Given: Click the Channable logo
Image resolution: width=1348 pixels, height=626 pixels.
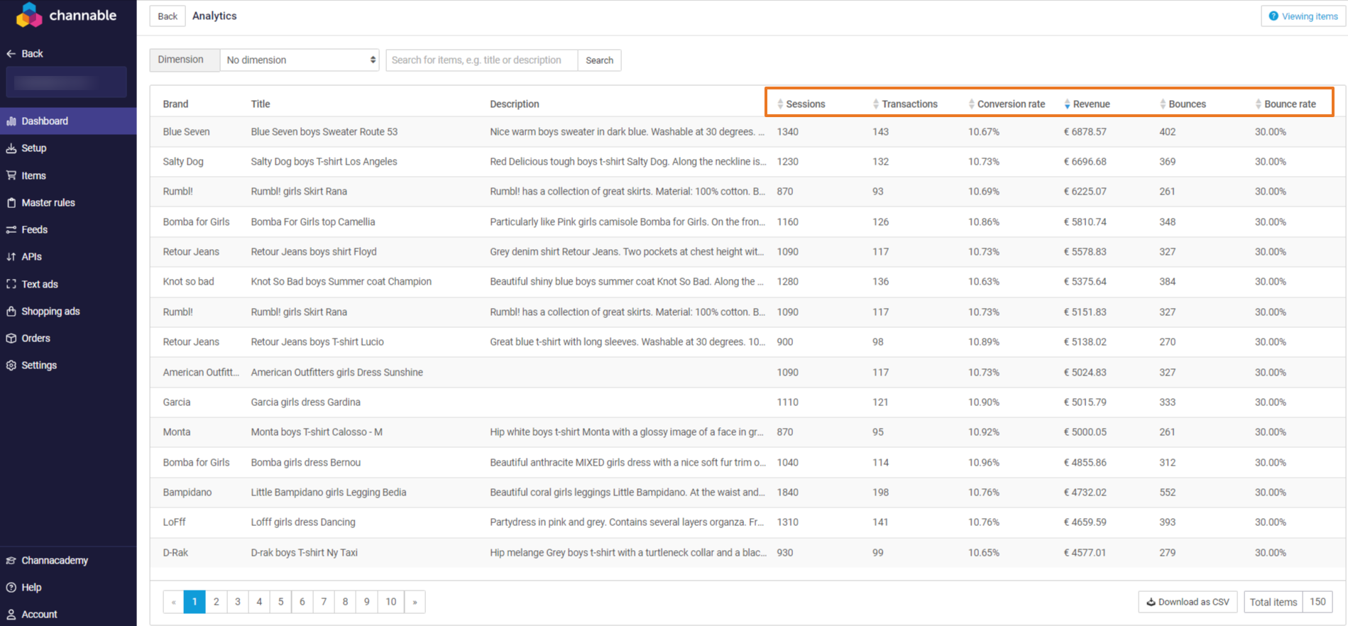Looking at the screenshot, I should click(67, 15).
